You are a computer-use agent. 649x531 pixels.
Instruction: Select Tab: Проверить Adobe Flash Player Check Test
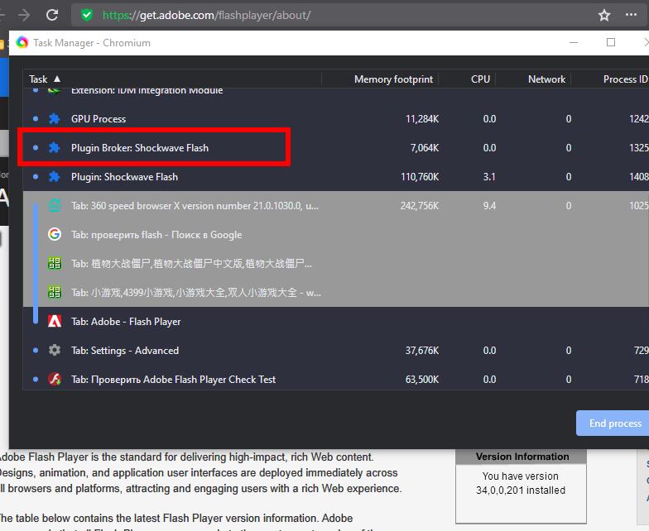click(336, 379)
